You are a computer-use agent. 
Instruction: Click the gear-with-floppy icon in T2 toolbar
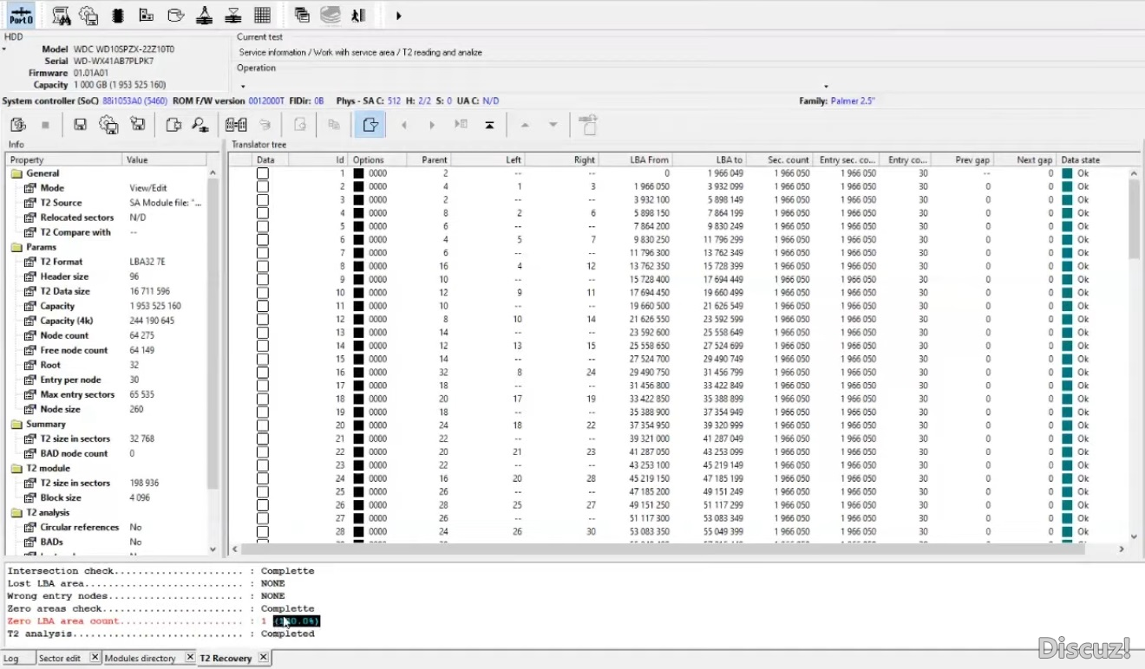[x=108, y=125]
